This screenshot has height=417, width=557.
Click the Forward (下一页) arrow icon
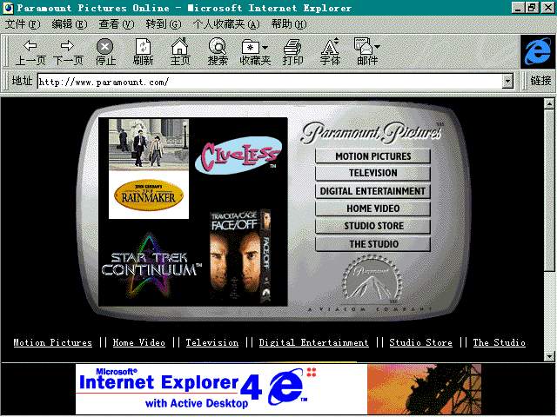(68, 46)
